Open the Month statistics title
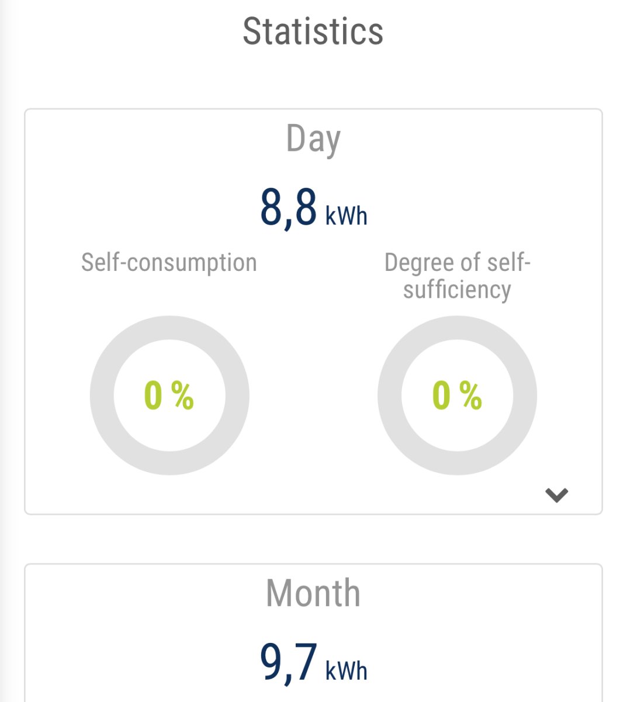 [x=313, y=593]
